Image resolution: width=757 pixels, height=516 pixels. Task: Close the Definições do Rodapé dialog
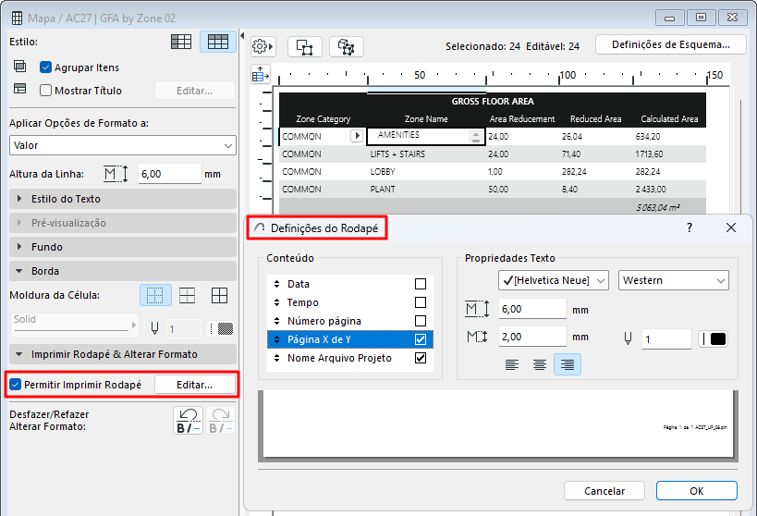[x=731, y=227]
